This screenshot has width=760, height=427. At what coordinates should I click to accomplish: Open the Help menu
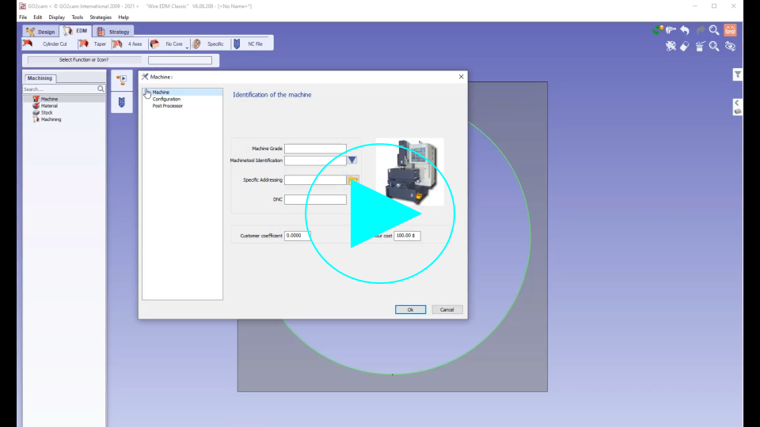coord(123,17)
